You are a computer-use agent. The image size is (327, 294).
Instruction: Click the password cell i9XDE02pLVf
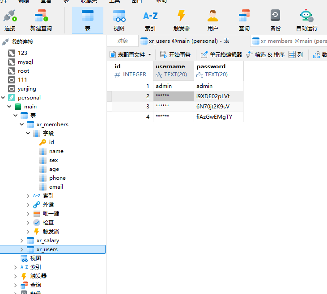click(x=213, y=96)
